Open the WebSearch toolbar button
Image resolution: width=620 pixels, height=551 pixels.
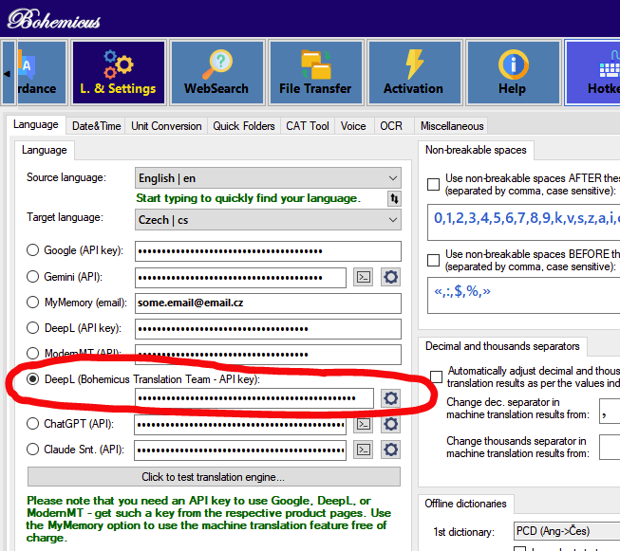(216, 71)
